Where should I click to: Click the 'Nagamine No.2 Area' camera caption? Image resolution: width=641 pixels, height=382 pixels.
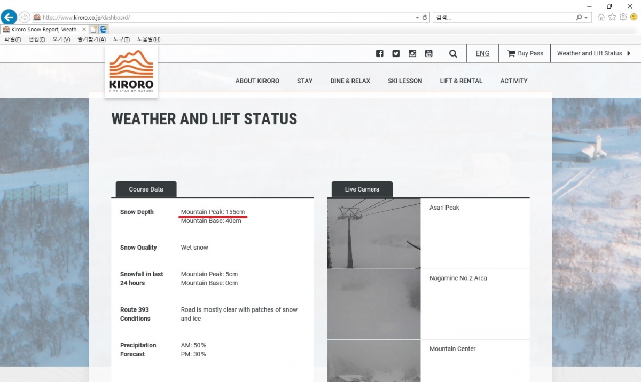tap(458, 278)
